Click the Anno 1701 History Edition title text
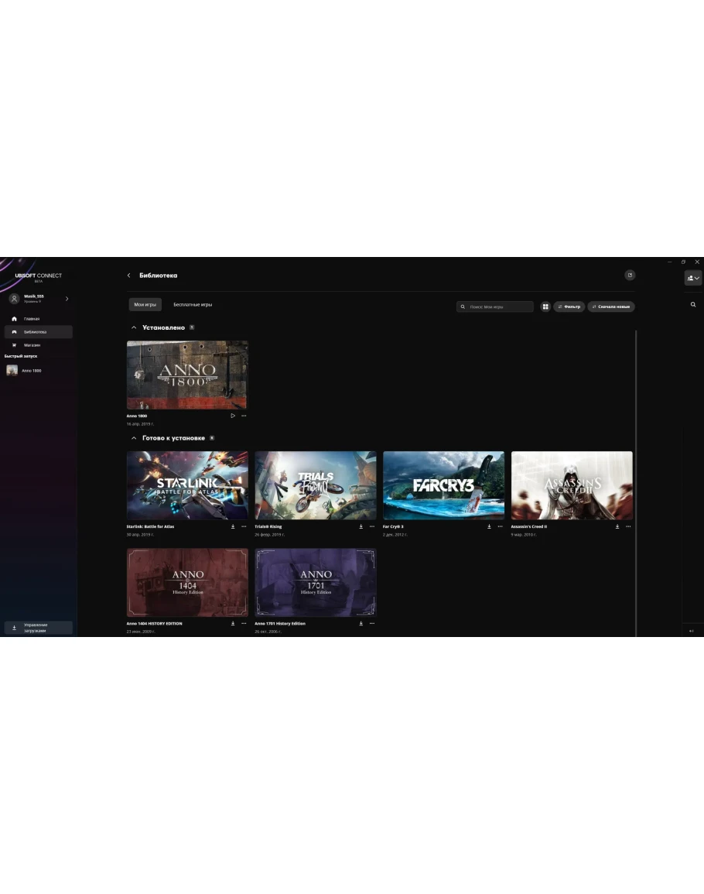The width and height of the screenshot is (704, 894). pyautogui.click(x=280, y=624)
